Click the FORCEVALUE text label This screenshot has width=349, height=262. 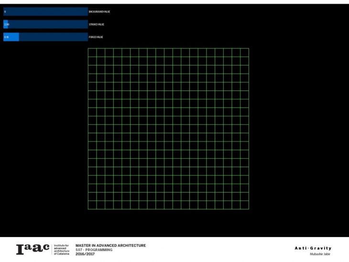[96, 37]
